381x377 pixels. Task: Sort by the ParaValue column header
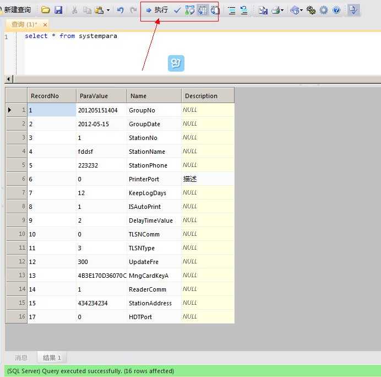coord(101,96)
